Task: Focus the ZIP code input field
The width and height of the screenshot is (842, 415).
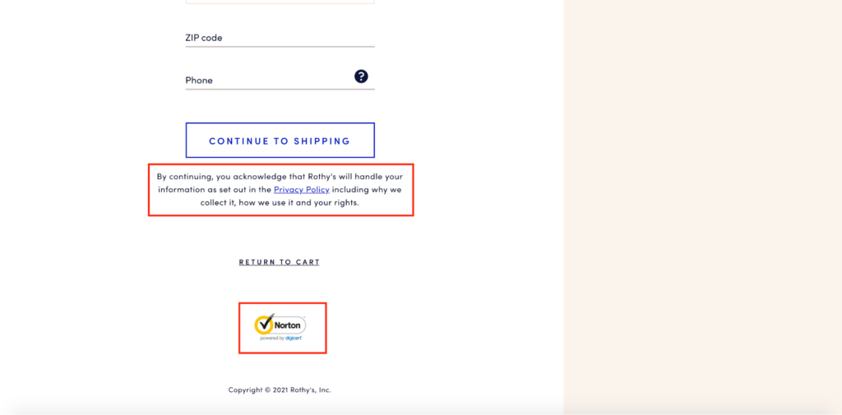Action: (x=280, y=38)
